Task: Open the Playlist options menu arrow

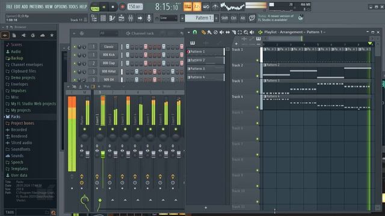Action: (x=188, y=32)
